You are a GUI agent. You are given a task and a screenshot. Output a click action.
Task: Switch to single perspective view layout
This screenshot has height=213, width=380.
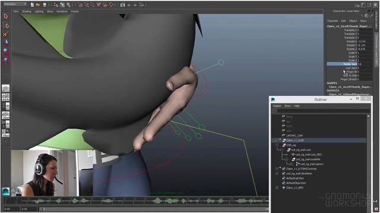coord(6,88)
